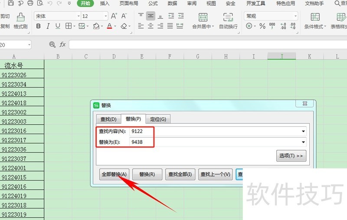Center text horizontally
Image resolution: width=347 pixels, height=220 pixels.
pos(151,26)
